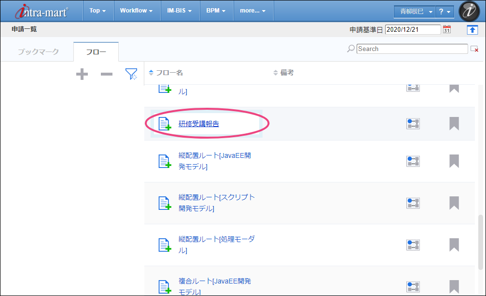Open the 青柳辰巳 user dropdown
The image size is (486, 296).
point(414,11)
